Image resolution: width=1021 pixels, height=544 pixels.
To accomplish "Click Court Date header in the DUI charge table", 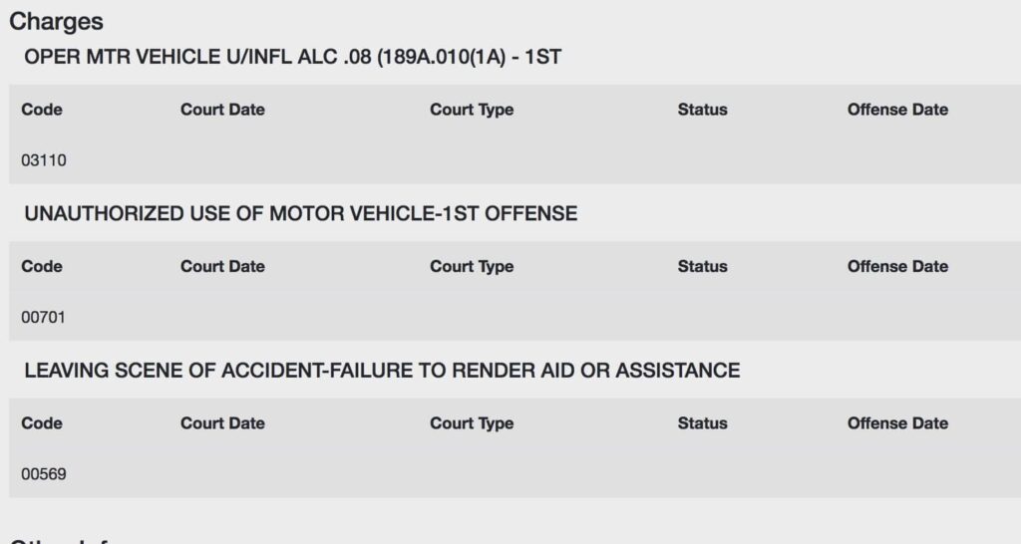I will [x=222, y=110].
